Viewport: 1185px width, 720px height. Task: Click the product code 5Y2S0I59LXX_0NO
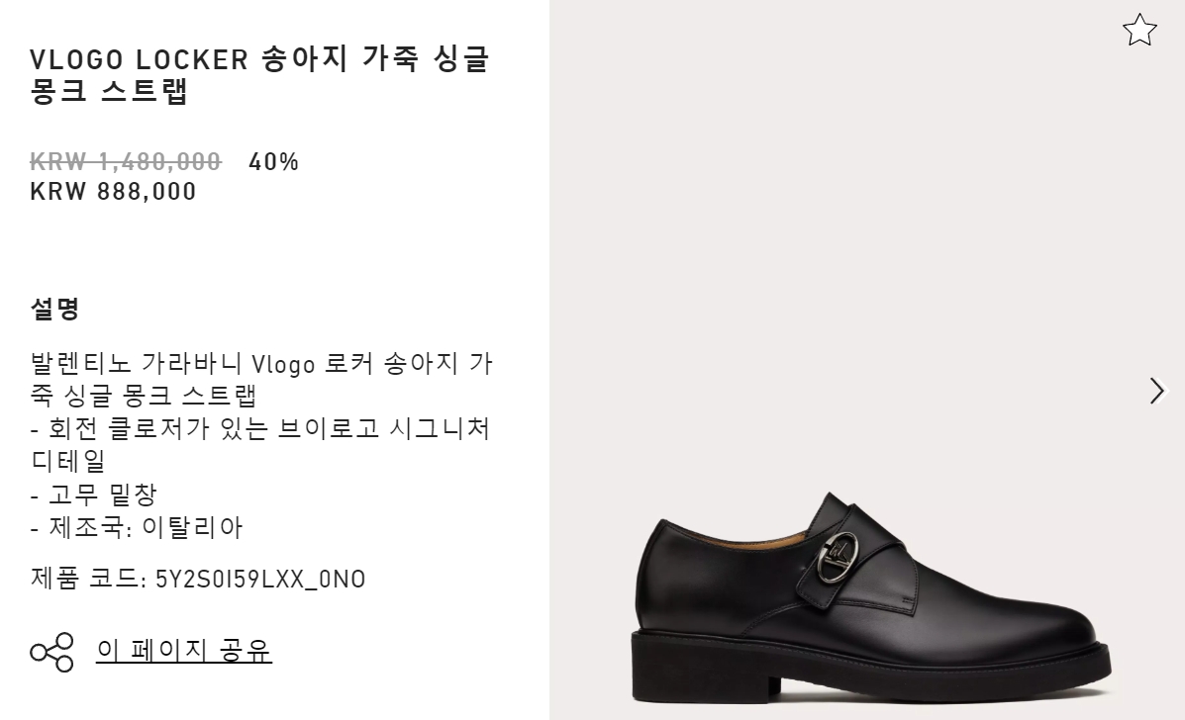[260, 579]
